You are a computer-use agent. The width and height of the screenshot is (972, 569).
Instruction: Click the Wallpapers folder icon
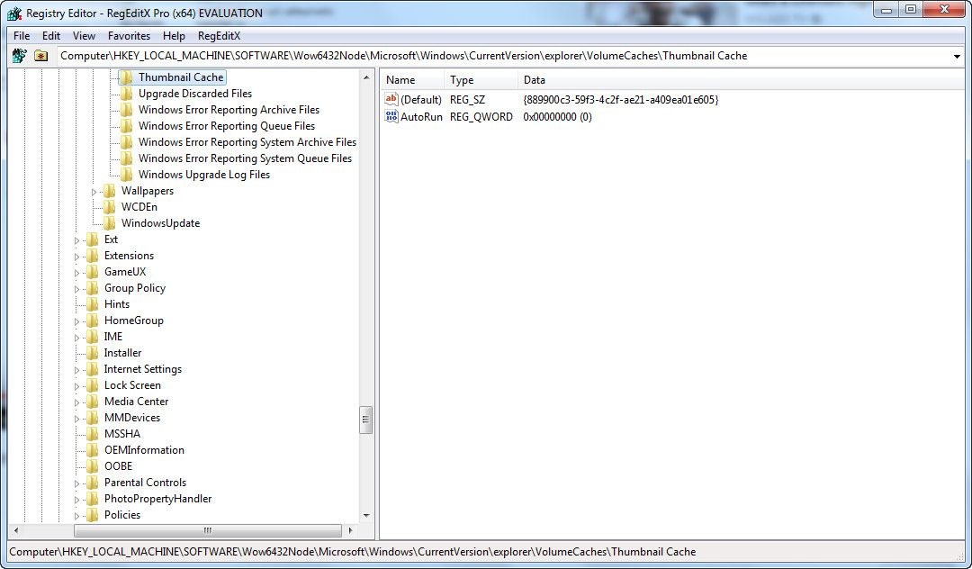pos(110,190)
